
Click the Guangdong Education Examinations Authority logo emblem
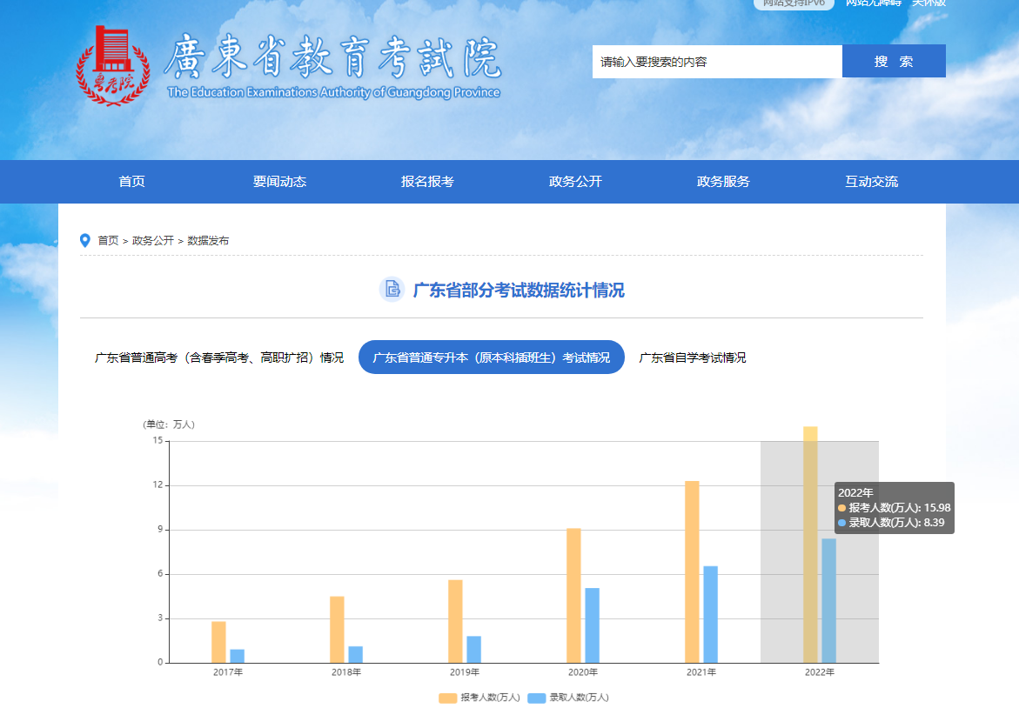[x=114, y=61]
